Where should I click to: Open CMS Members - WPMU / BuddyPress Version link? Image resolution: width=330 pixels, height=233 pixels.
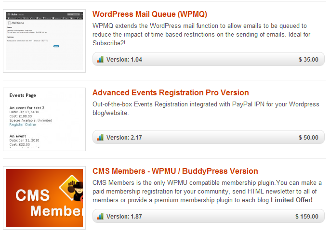coord(175,171)
